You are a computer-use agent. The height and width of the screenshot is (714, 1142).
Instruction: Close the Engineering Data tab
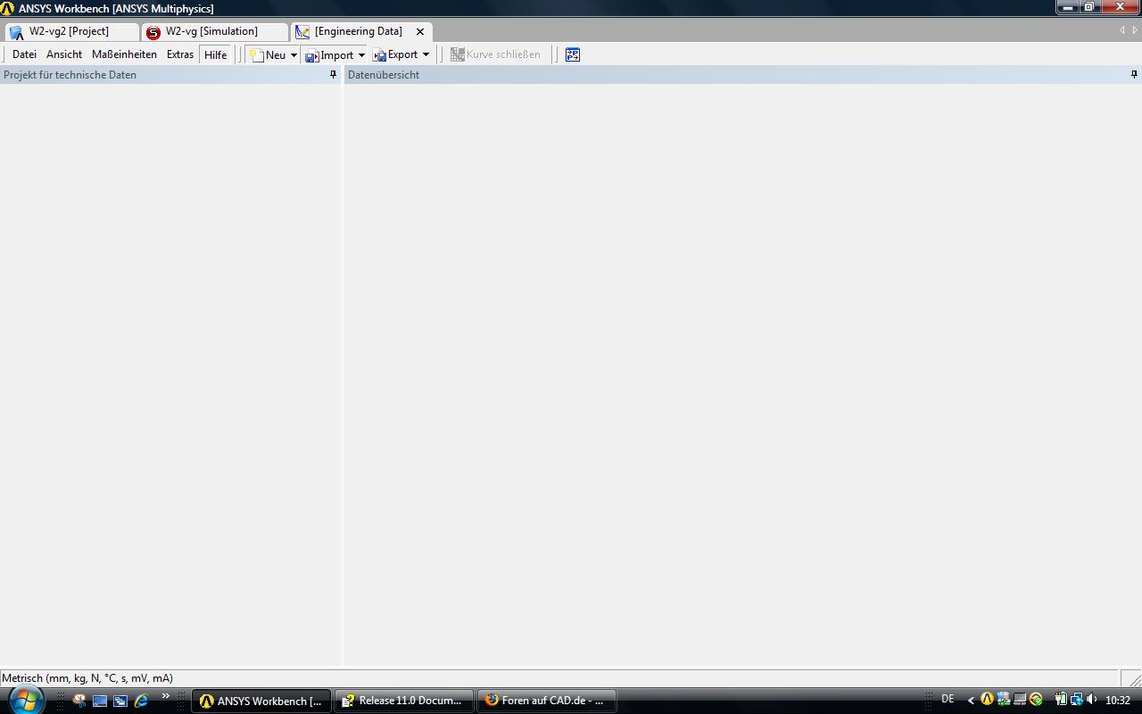click(420, 31)
